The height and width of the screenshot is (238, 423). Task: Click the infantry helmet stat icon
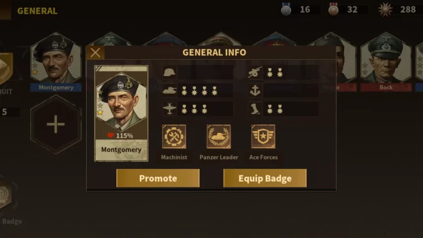(170, 72)
